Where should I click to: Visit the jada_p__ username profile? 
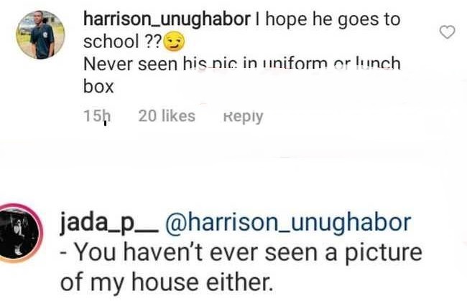(x=109, y=224)
